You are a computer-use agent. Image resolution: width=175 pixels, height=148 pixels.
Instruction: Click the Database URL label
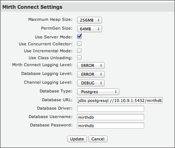click(x=57, y=100)
